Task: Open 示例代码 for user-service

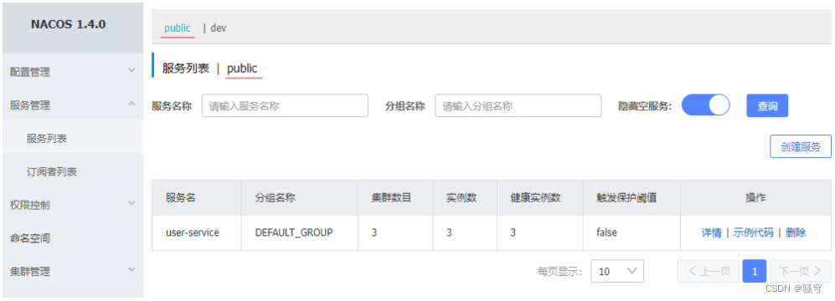Action: pos(754,232)
